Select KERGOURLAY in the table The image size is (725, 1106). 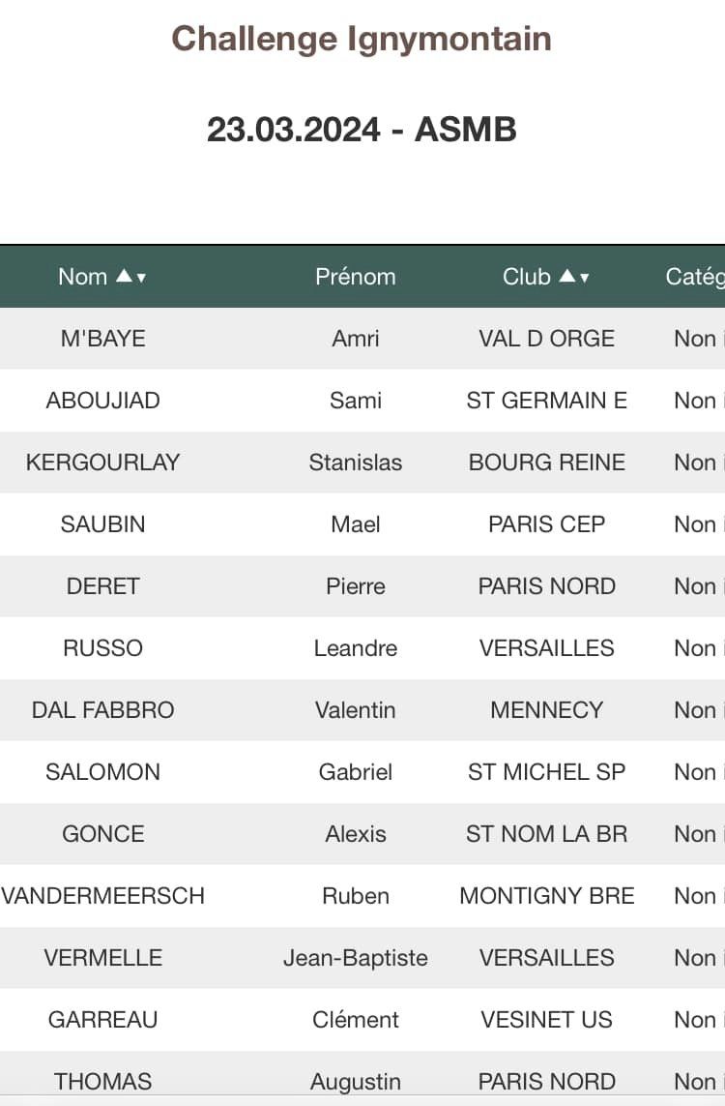(x=102, y=463)
